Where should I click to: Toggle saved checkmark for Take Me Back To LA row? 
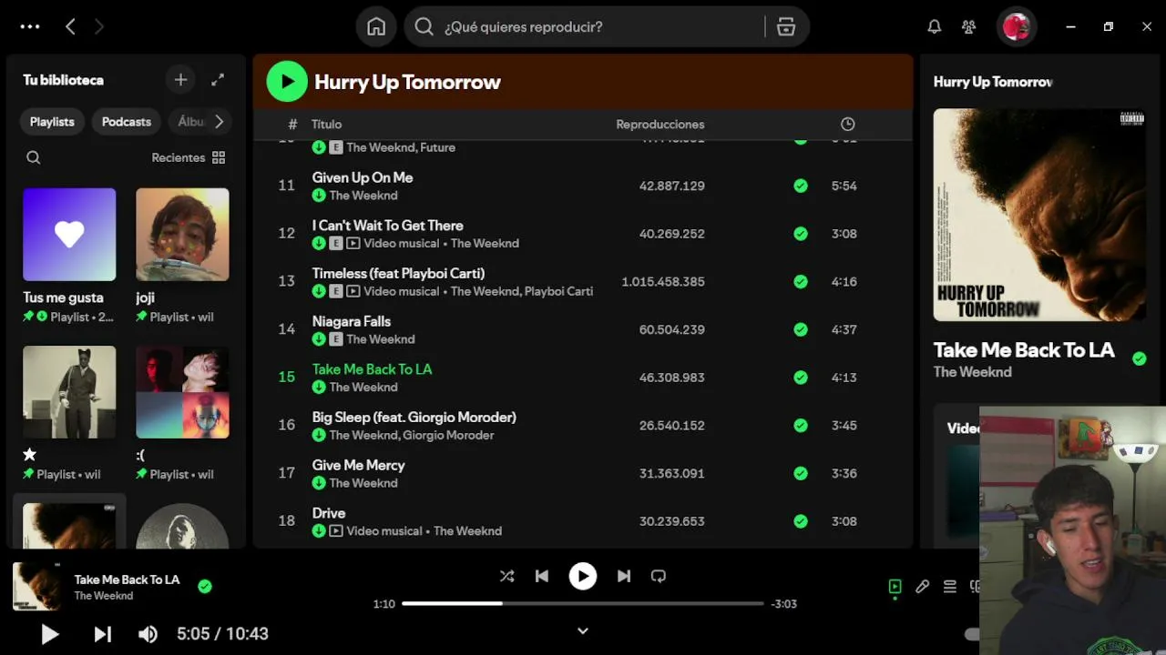click(x=800, y=378)
